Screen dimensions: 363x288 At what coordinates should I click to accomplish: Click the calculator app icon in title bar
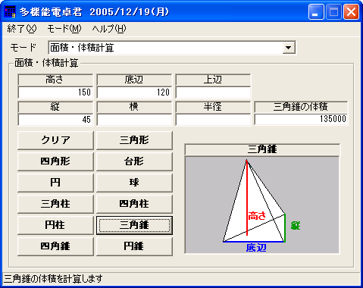(10, 11)
